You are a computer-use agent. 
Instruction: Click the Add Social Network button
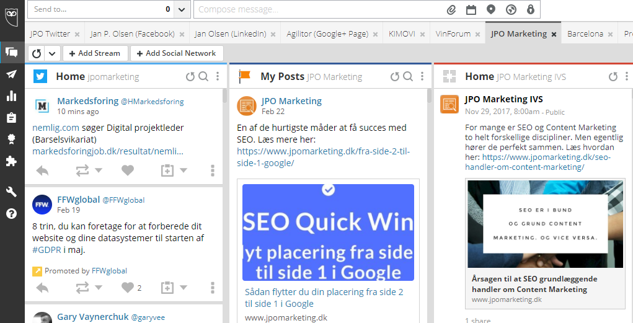[x=177, y=53]
